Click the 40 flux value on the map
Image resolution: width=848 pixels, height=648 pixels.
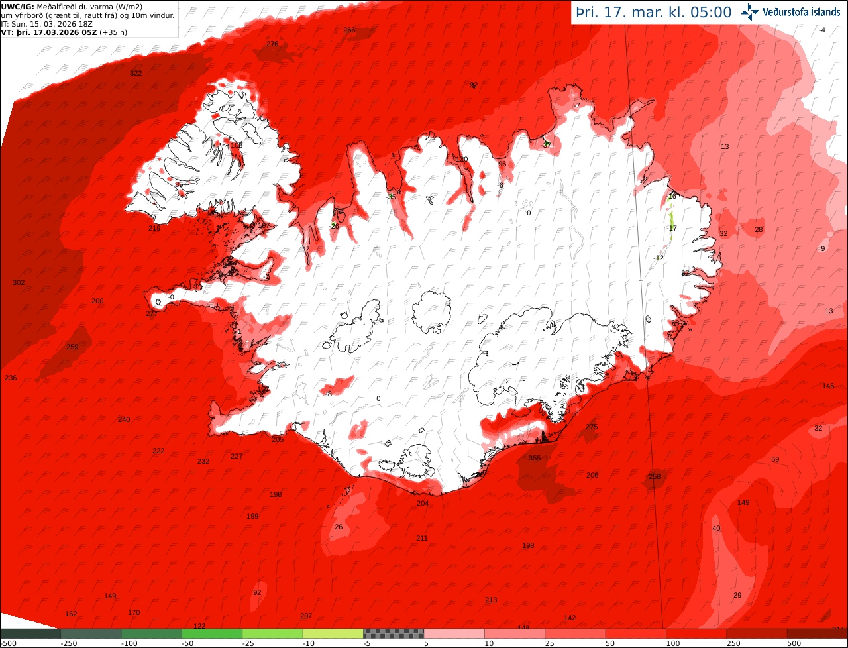tap(715, 528)
